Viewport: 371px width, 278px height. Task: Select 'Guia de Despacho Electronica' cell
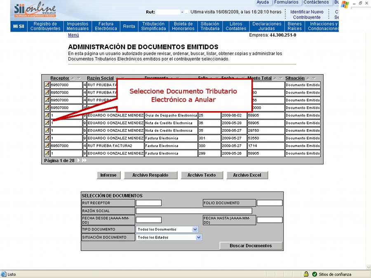click(x=171, y=115)
